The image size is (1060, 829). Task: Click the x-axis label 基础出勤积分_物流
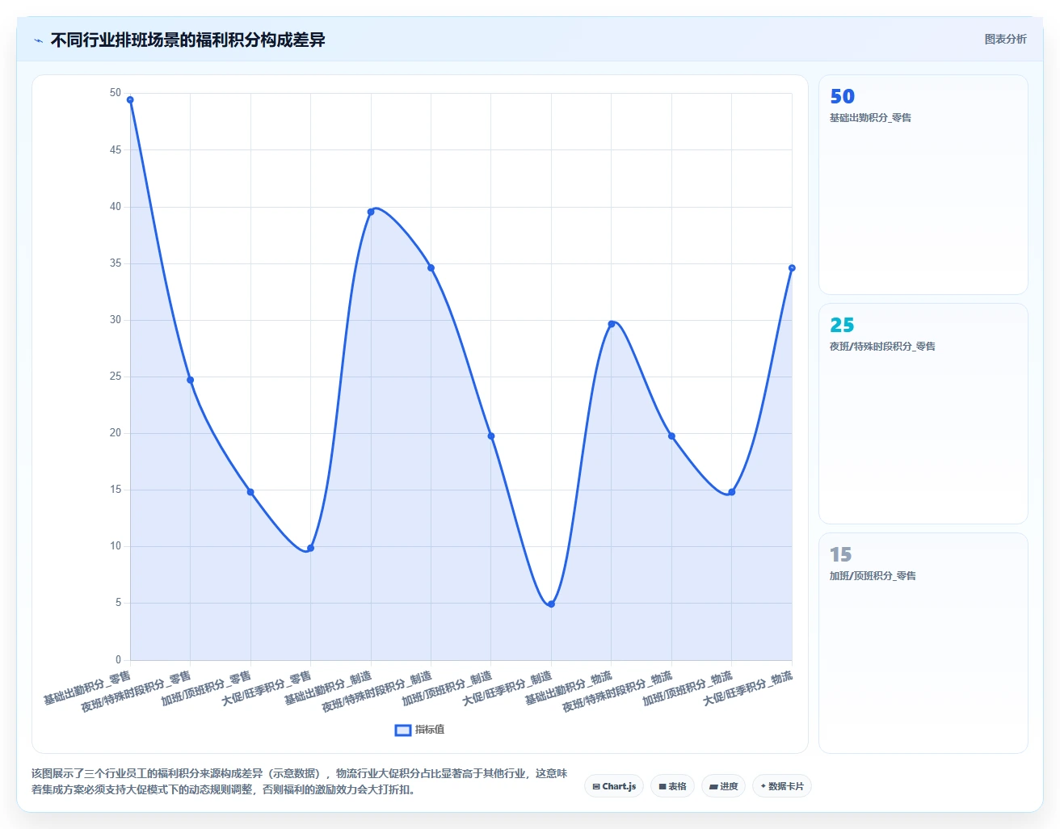click(569, 688)
